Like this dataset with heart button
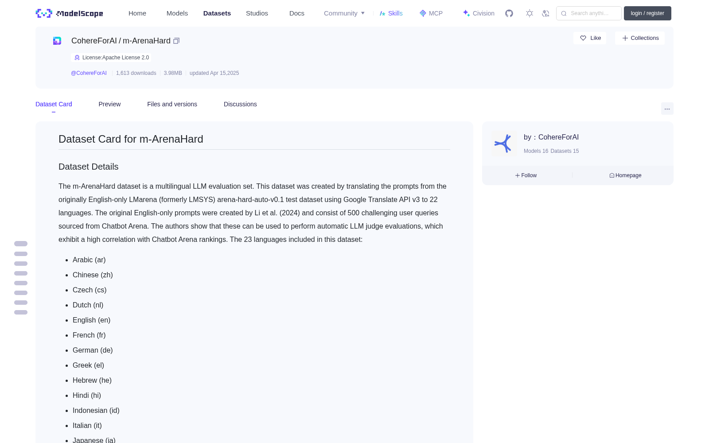The width and height of the screenshot is (709, 443). (590, 38)
